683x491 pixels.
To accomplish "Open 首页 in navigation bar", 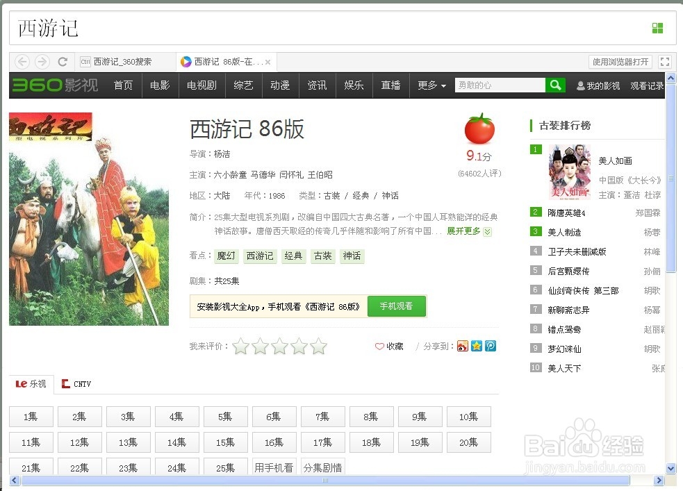I will (123, 85).
